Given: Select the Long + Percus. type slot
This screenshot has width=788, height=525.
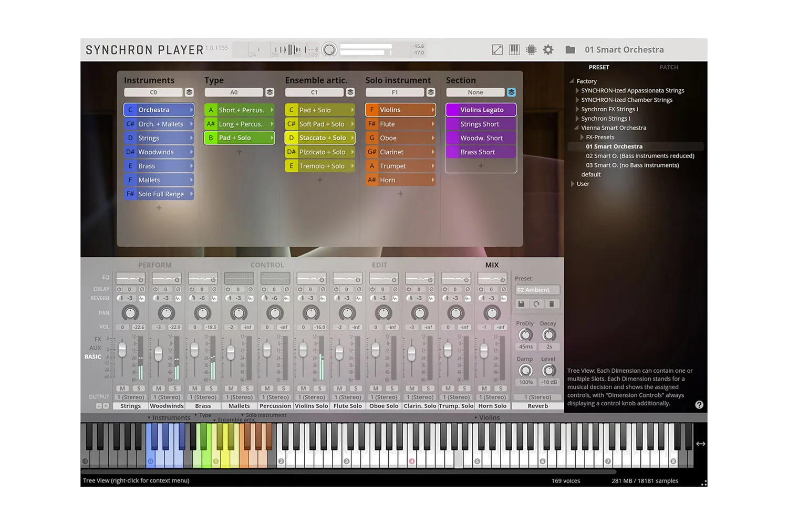Looking at the screenshot, I should coord(240,124).
